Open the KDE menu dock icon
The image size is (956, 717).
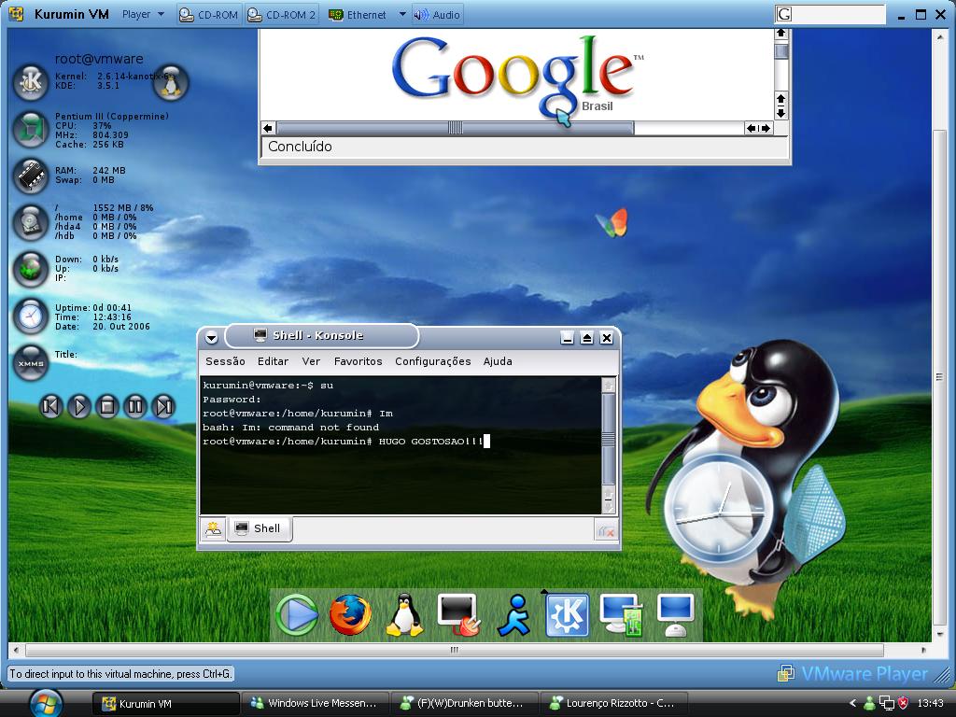pos(567,614)
